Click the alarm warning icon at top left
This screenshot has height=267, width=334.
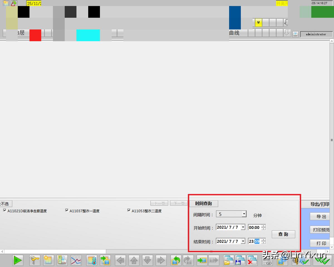(14, 3)
